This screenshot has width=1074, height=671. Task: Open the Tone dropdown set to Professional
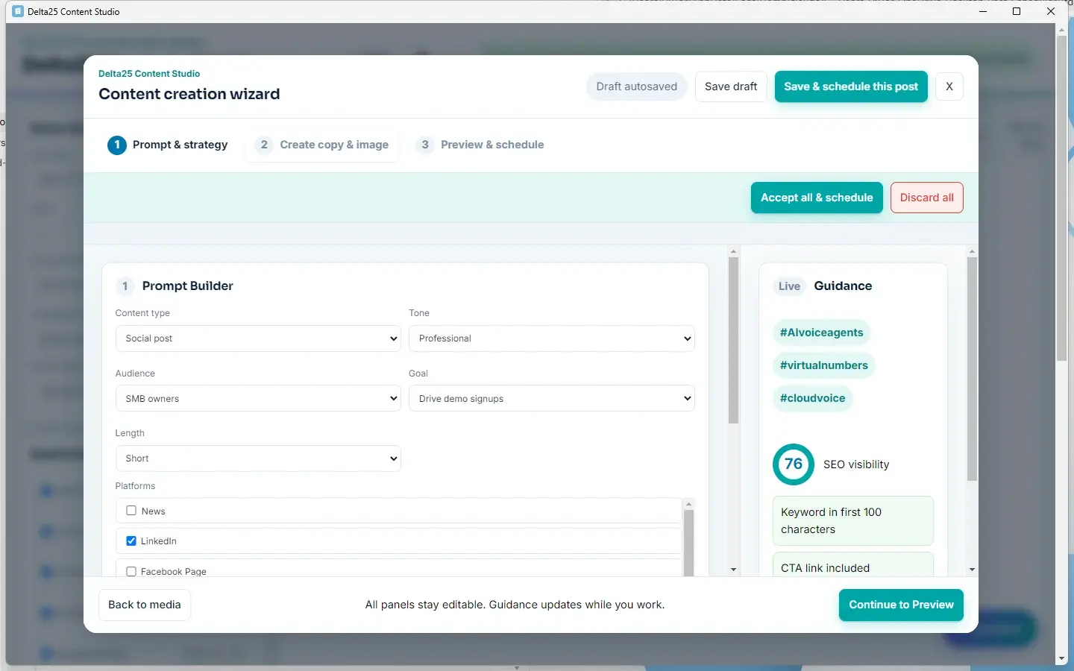tap(551, 338)
